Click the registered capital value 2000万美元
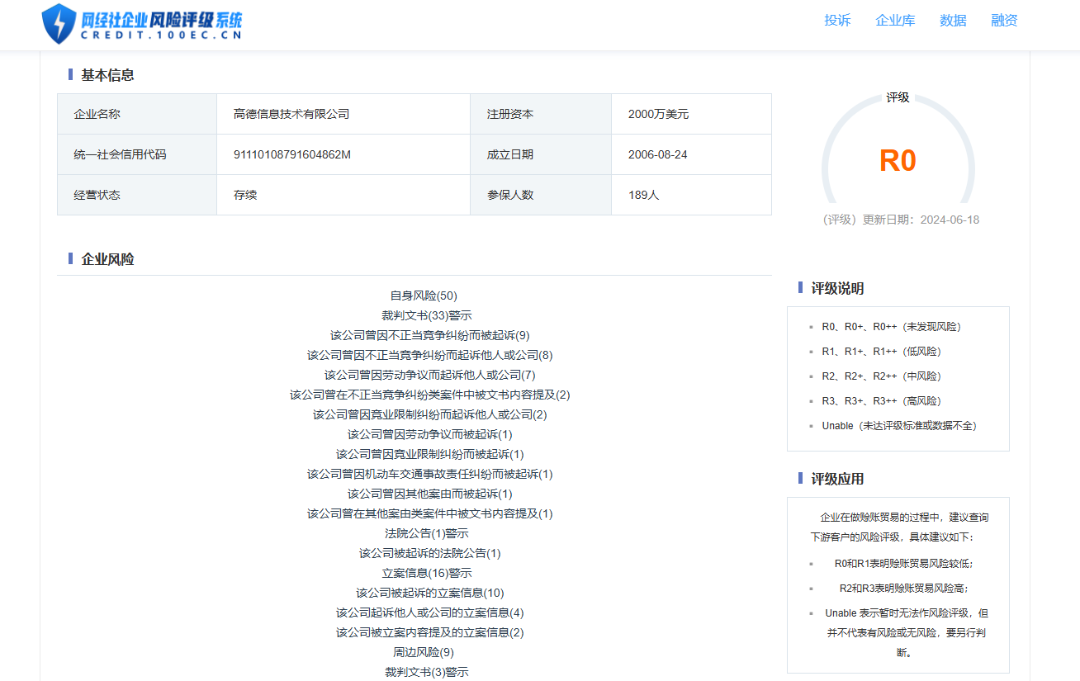Screen dimensions: 1080x681 click(x=658, y=114)
